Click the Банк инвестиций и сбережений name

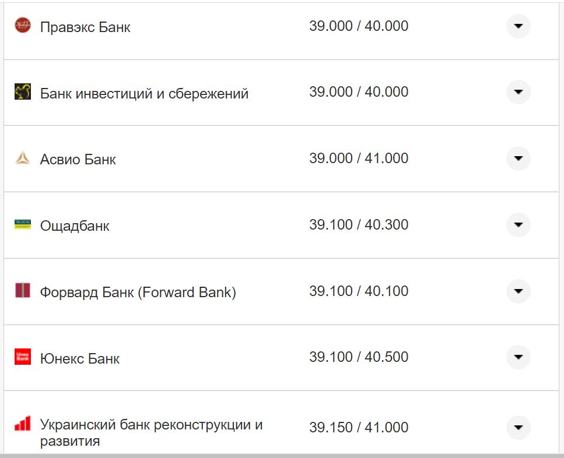[x=143, y=93]
